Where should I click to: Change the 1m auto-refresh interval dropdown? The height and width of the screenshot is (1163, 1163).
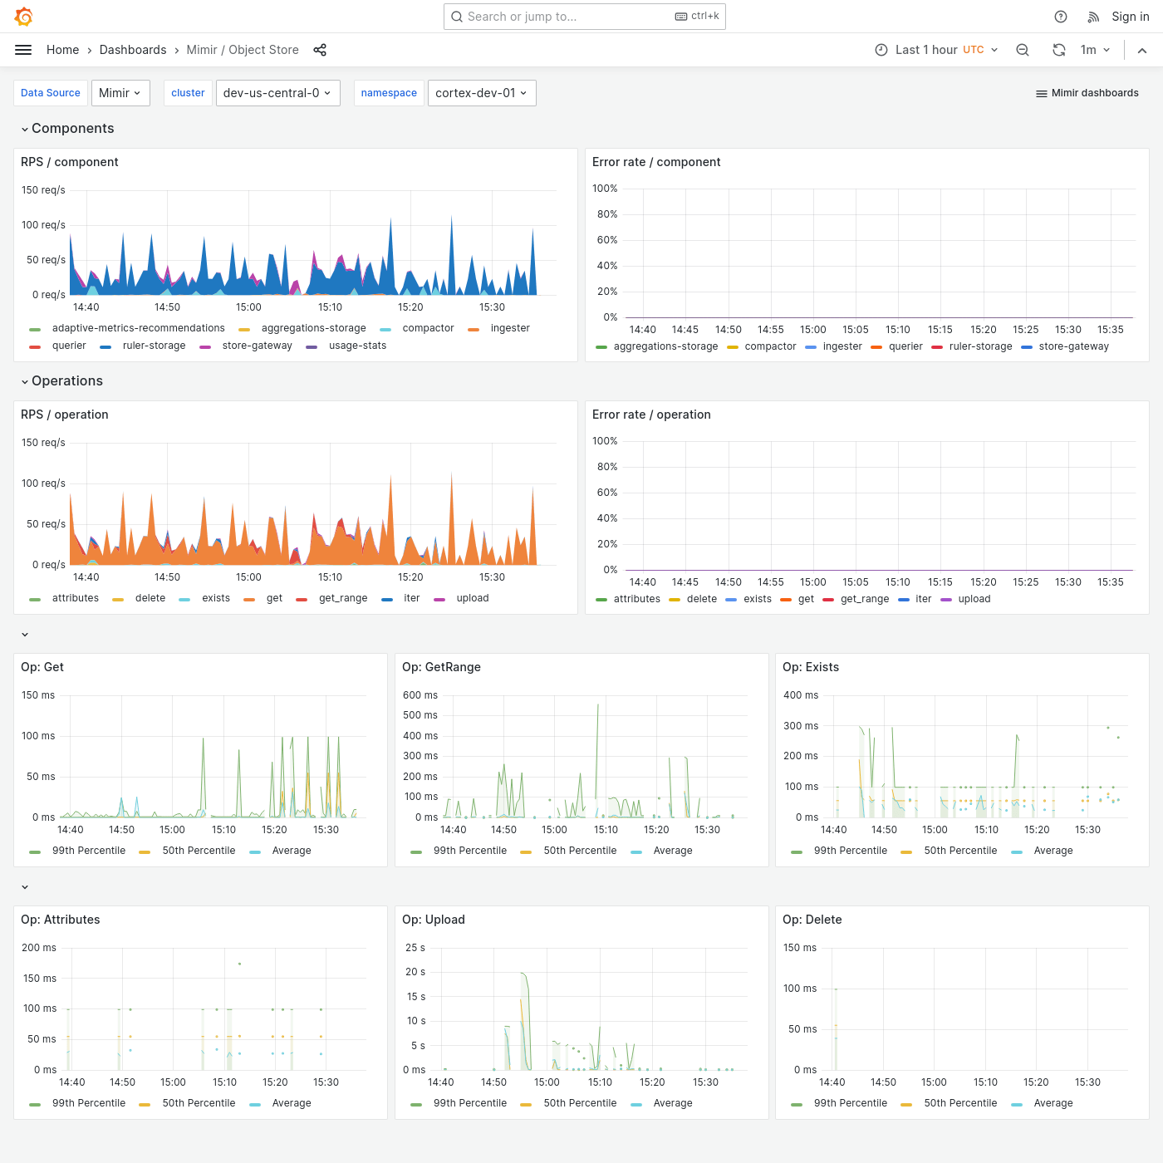(1094, 50)
